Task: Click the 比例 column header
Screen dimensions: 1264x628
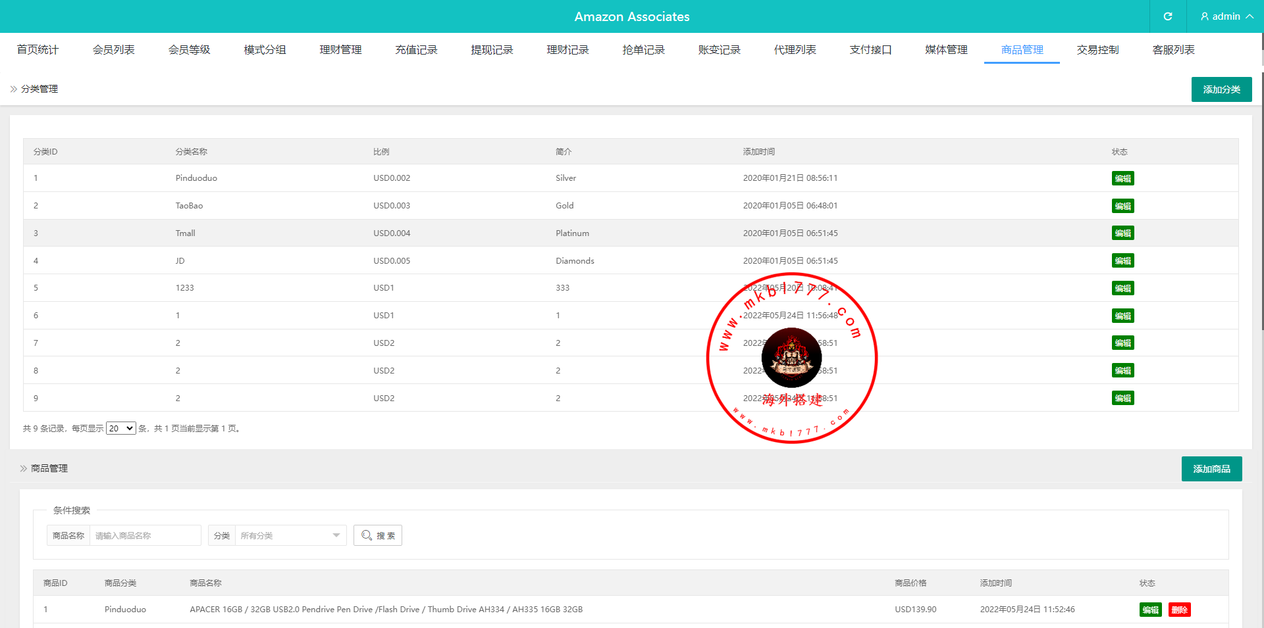Action: (x=381, y=151)
